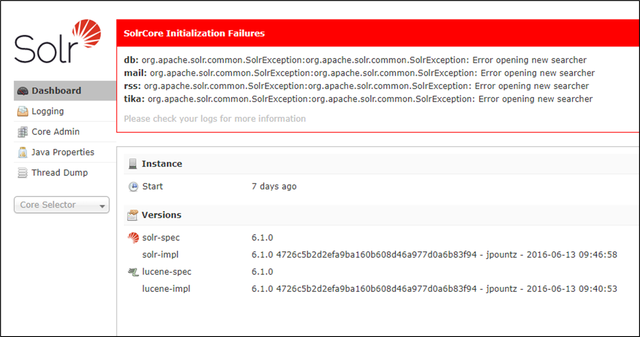Viewport: 640px width, 337px height.
Task: Click the Dashboard gauge icon
Action: (x=23, y=91)
